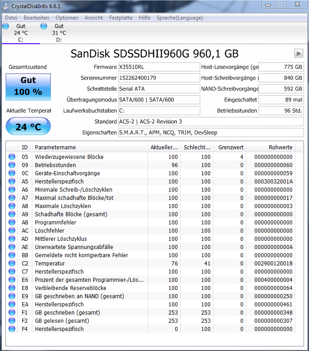Viewport: 309px width, 351px height.
Task: Select drive C: status orb icon
Action: (5, 26)
